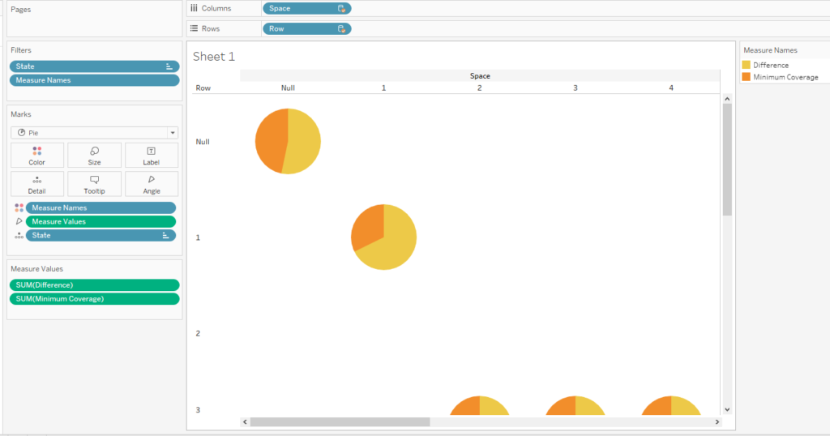The width and height of the screenshot is (830, 436).
Task: Click the Measure Names legend title
Action: [770, 50]
